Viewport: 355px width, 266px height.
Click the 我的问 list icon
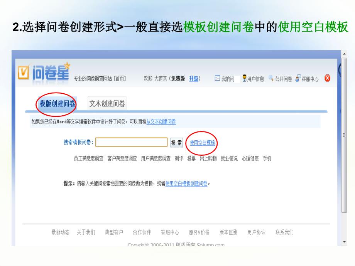pos(217,78)
